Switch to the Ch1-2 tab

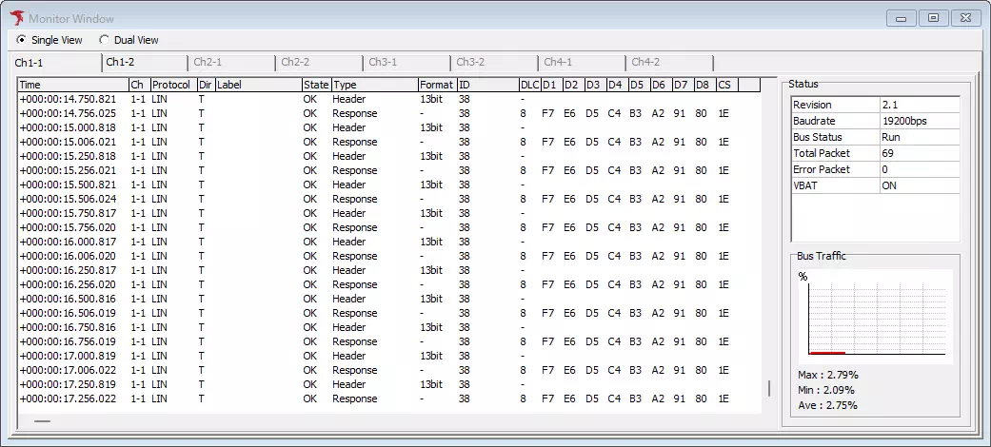(x=121, y=63)
